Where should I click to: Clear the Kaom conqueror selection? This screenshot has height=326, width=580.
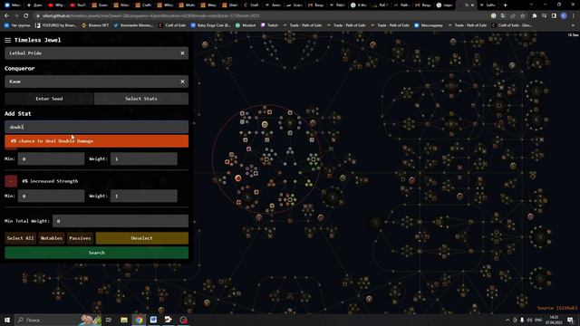[x=182, y=81]
